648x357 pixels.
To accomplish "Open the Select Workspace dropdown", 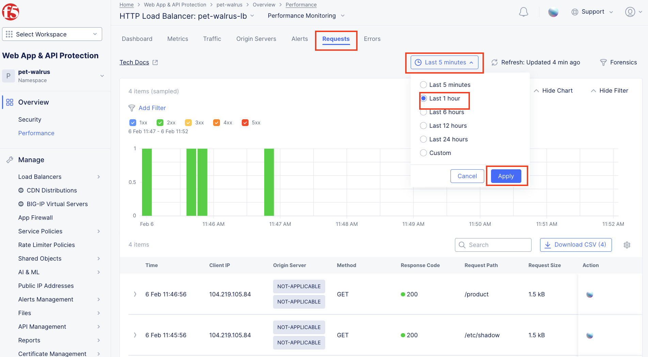I will (52, 34).
